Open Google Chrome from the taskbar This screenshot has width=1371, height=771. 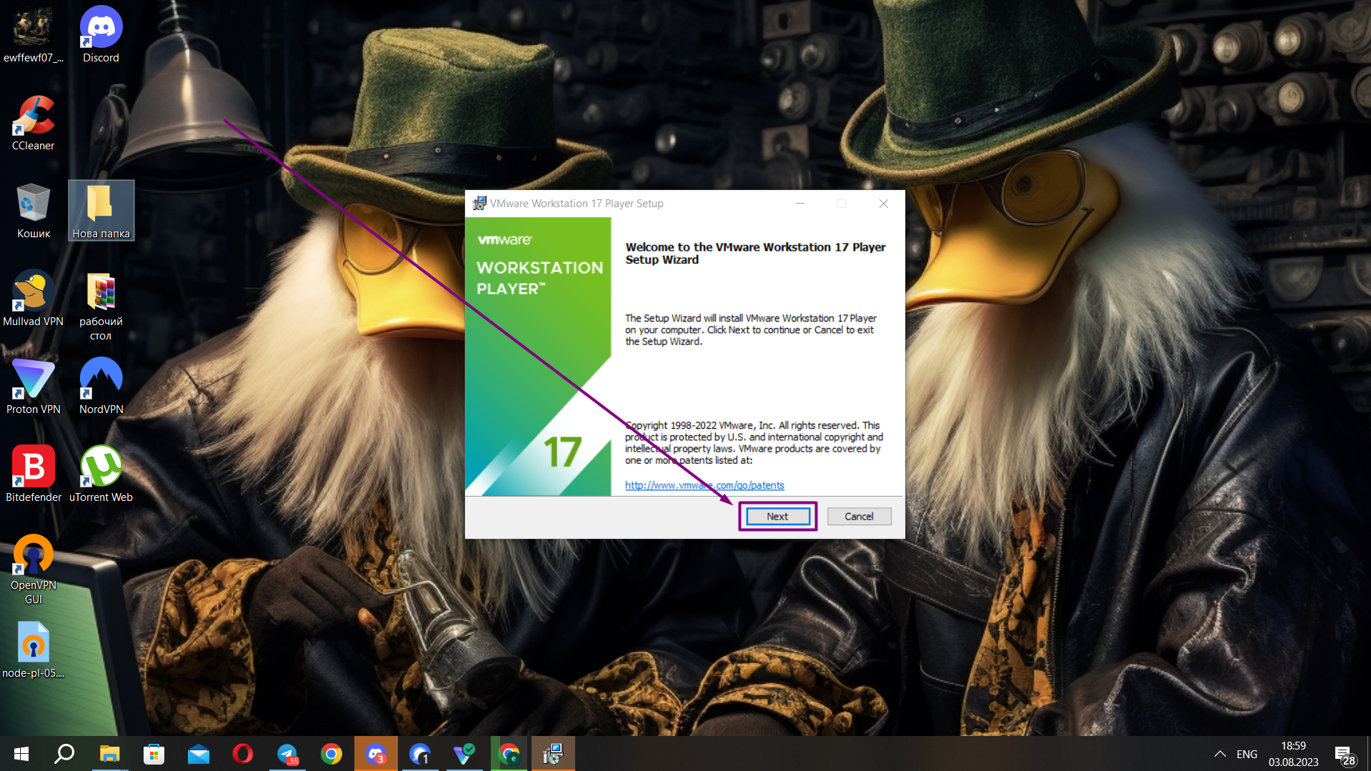pos(331,754)
